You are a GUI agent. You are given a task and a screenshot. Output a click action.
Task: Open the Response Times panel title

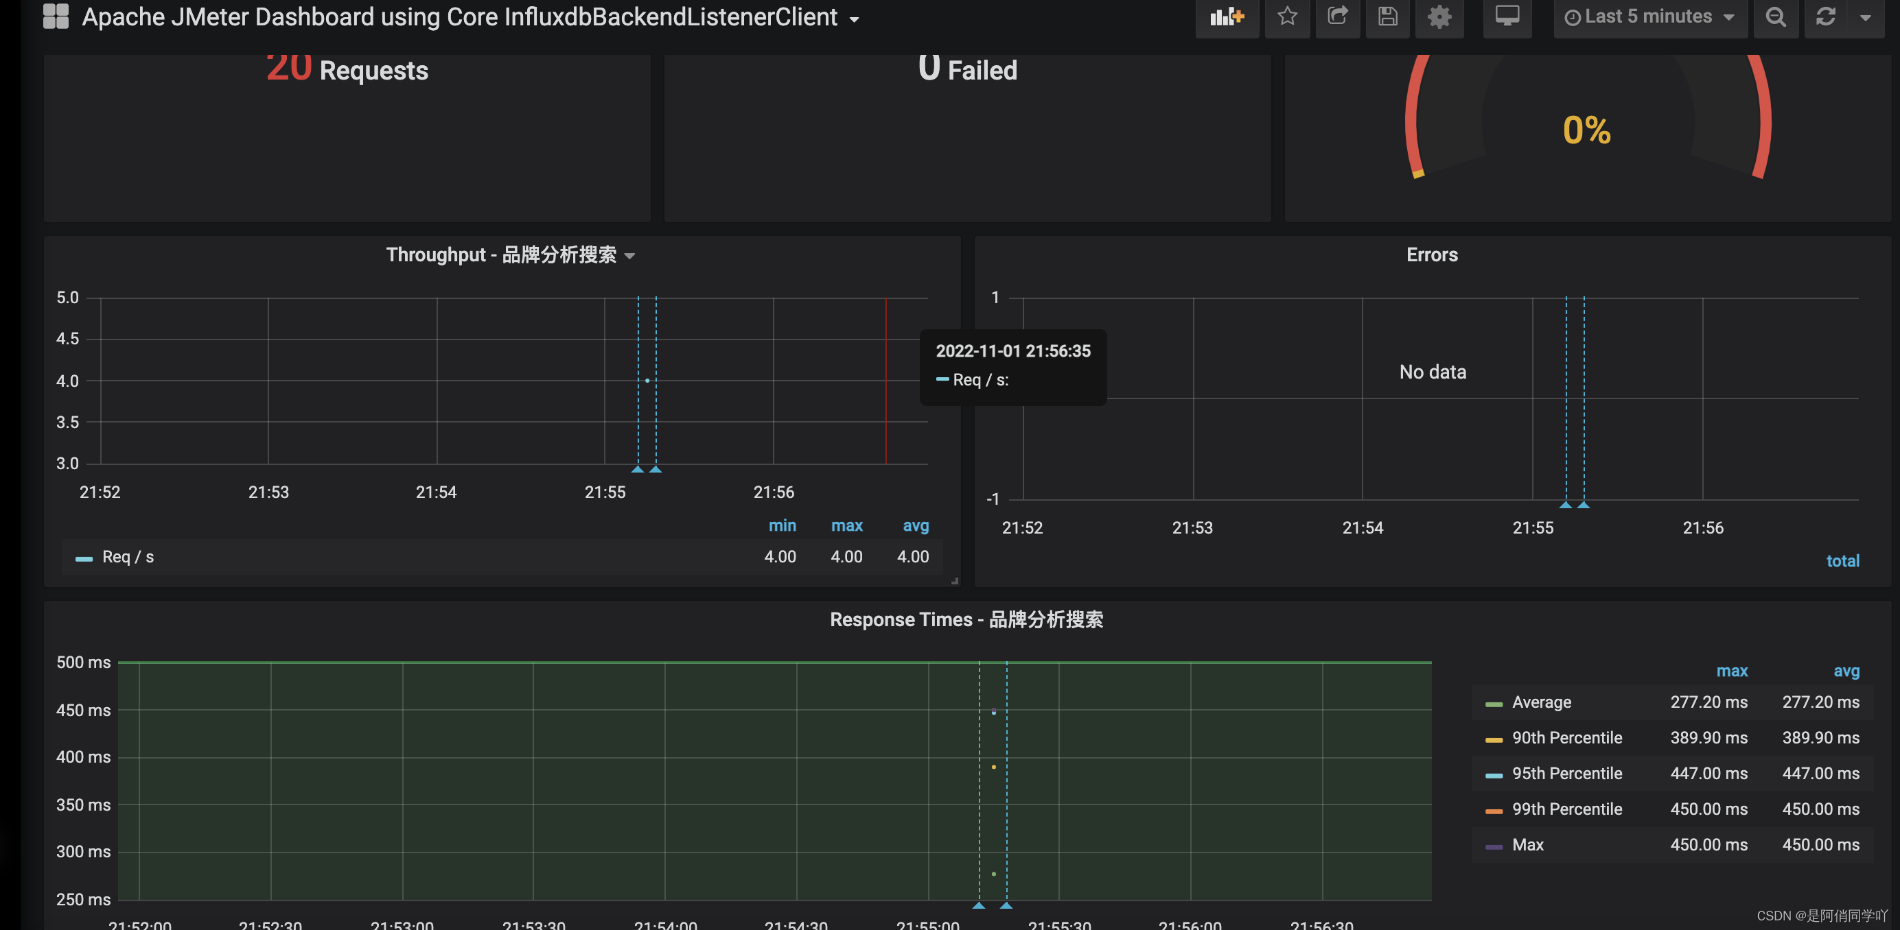966,620
